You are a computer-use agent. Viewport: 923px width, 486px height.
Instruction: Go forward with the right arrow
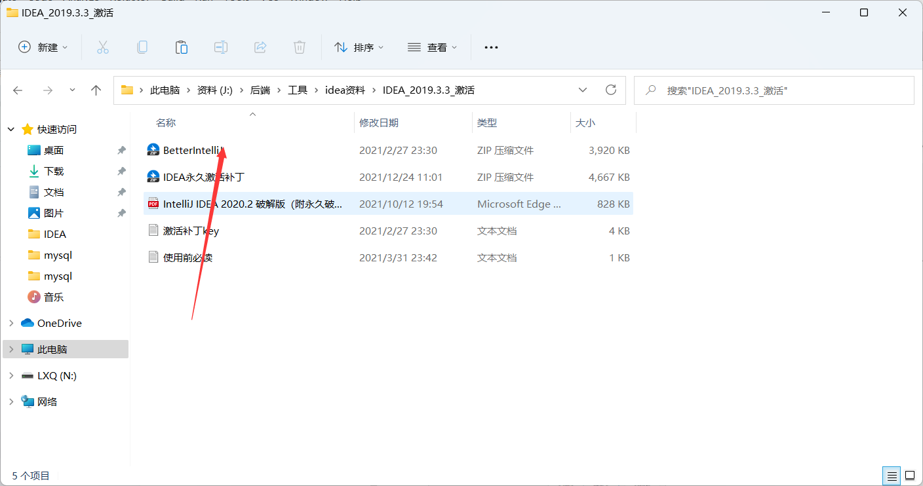point(47,90)
